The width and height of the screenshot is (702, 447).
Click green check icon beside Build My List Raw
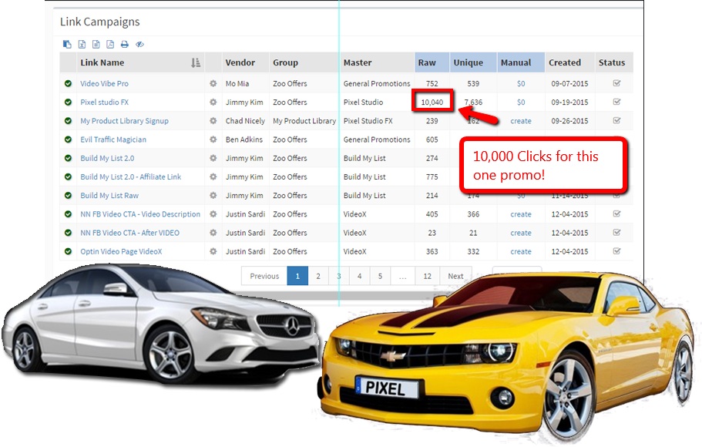click(x=68, y=195)
